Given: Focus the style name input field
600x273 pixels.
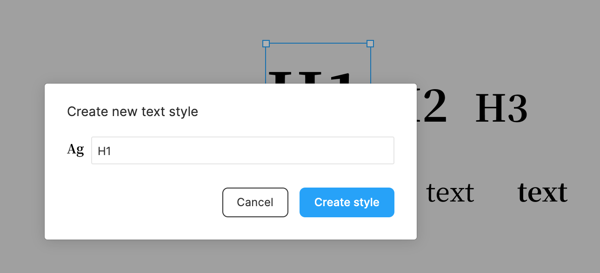Looking at the screenshot, I should pos(242,150).
